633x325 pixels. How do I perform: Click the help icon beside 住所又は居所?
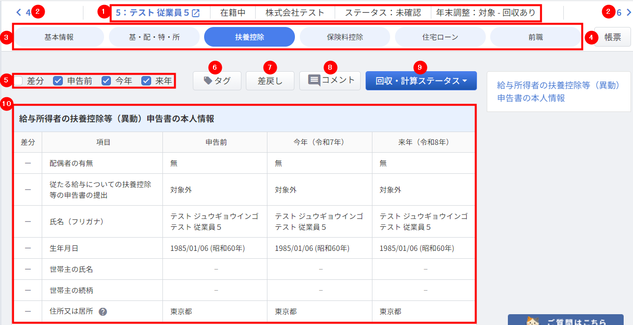tap(103, 312)
